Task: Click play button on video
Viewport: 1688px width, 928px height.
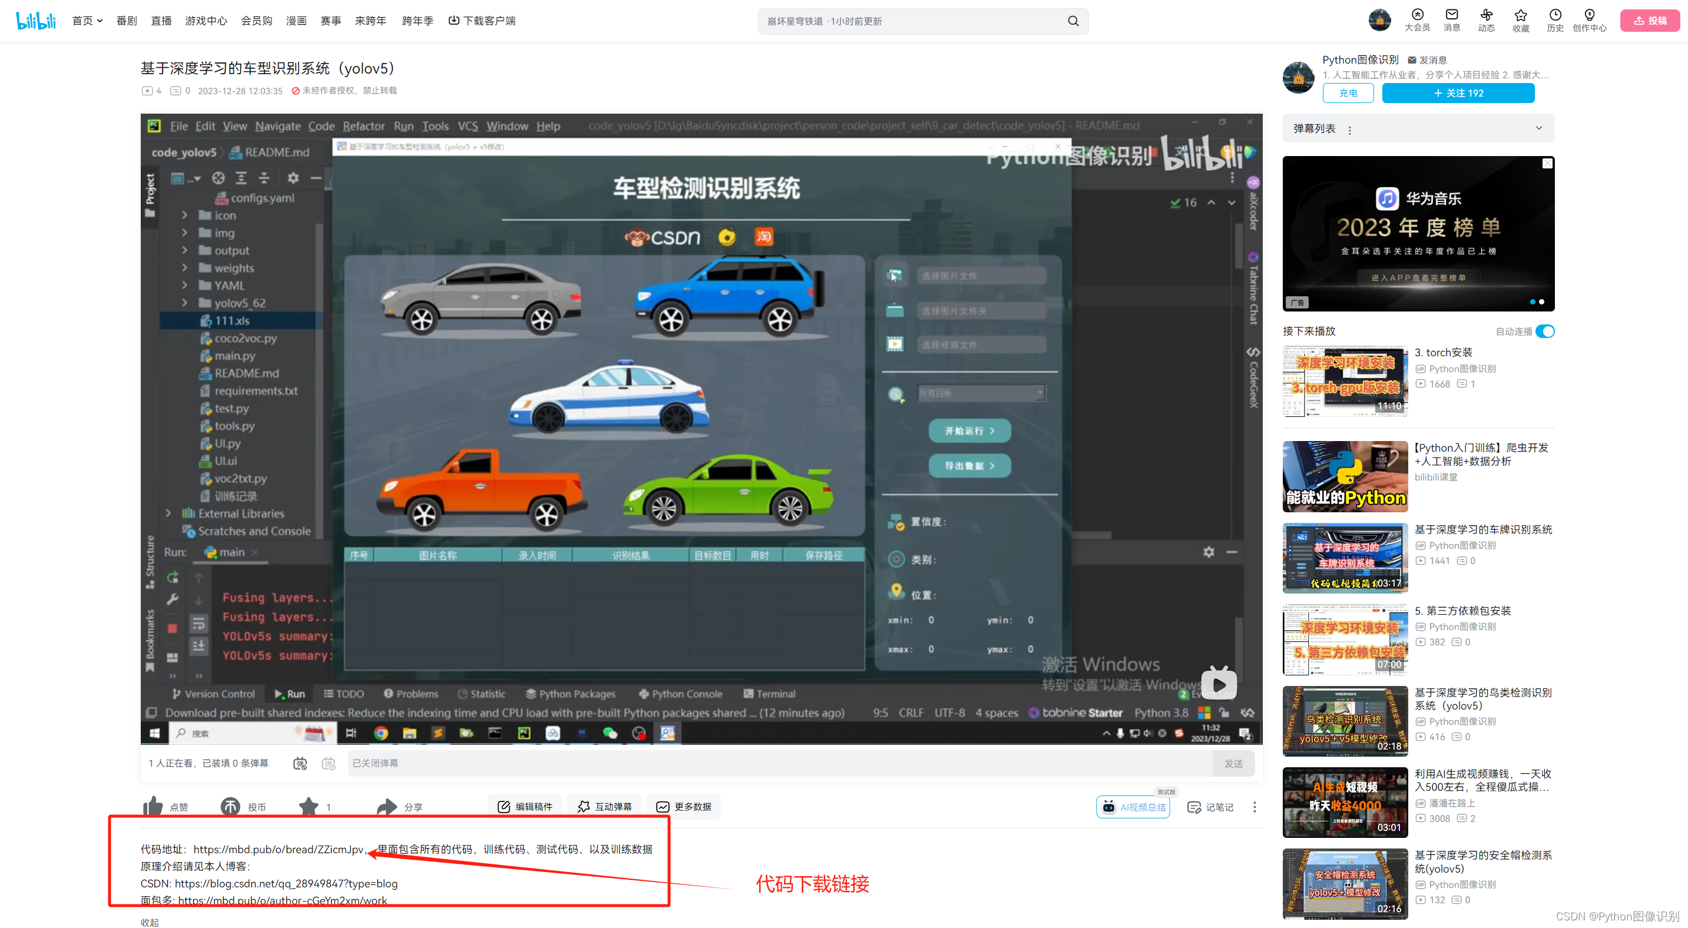Action: pyautogui.click(x=1218, y=684)
